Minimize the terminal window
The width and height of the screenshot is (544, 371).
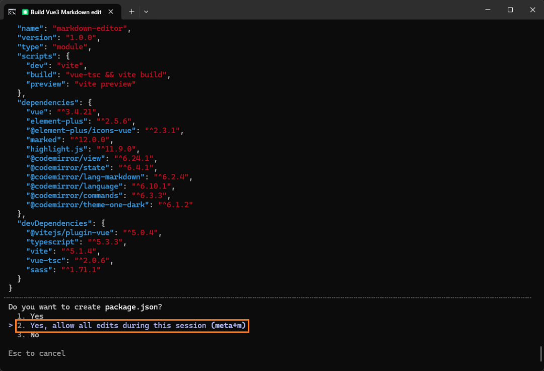(x=487, y=10)
